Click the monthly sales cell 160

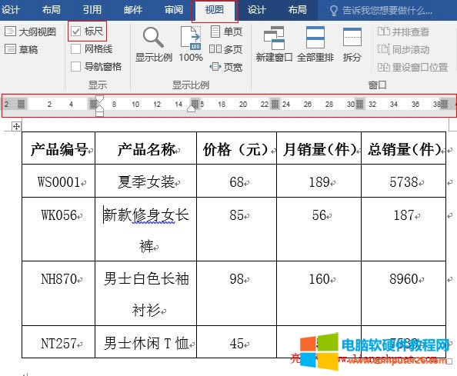point(319,293)
